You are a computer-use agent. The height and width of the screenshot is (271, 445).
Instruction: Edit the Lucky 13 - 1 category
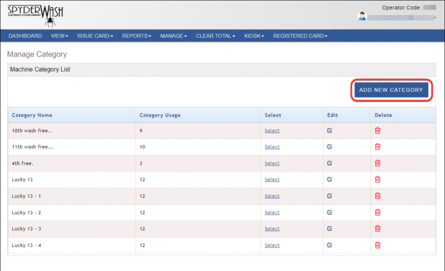point(329,195)
